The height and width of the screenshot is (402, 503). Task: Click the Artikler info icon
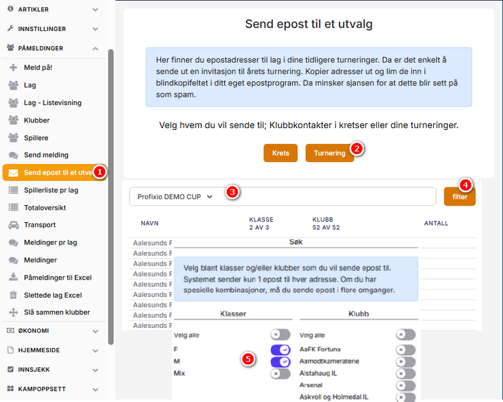coord(11,9)
